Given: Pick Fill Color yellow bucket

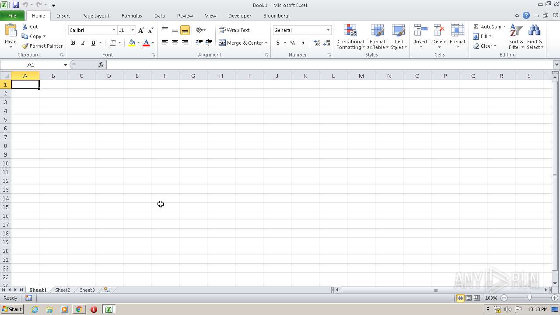Looking at the screenshot, I should point(132,43).
